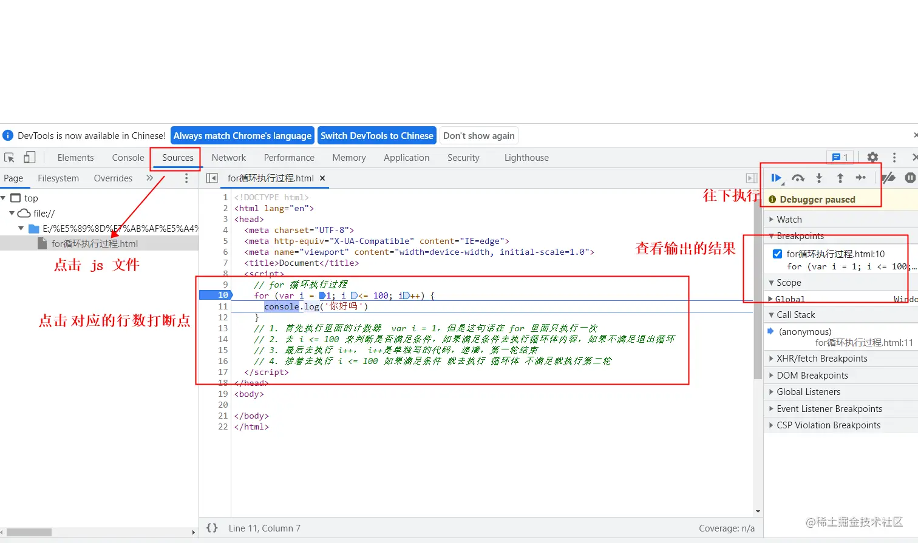Expand XHR/fetch Breakpoints section
This screenshot has height=543, width=918.
coord(841,359)
